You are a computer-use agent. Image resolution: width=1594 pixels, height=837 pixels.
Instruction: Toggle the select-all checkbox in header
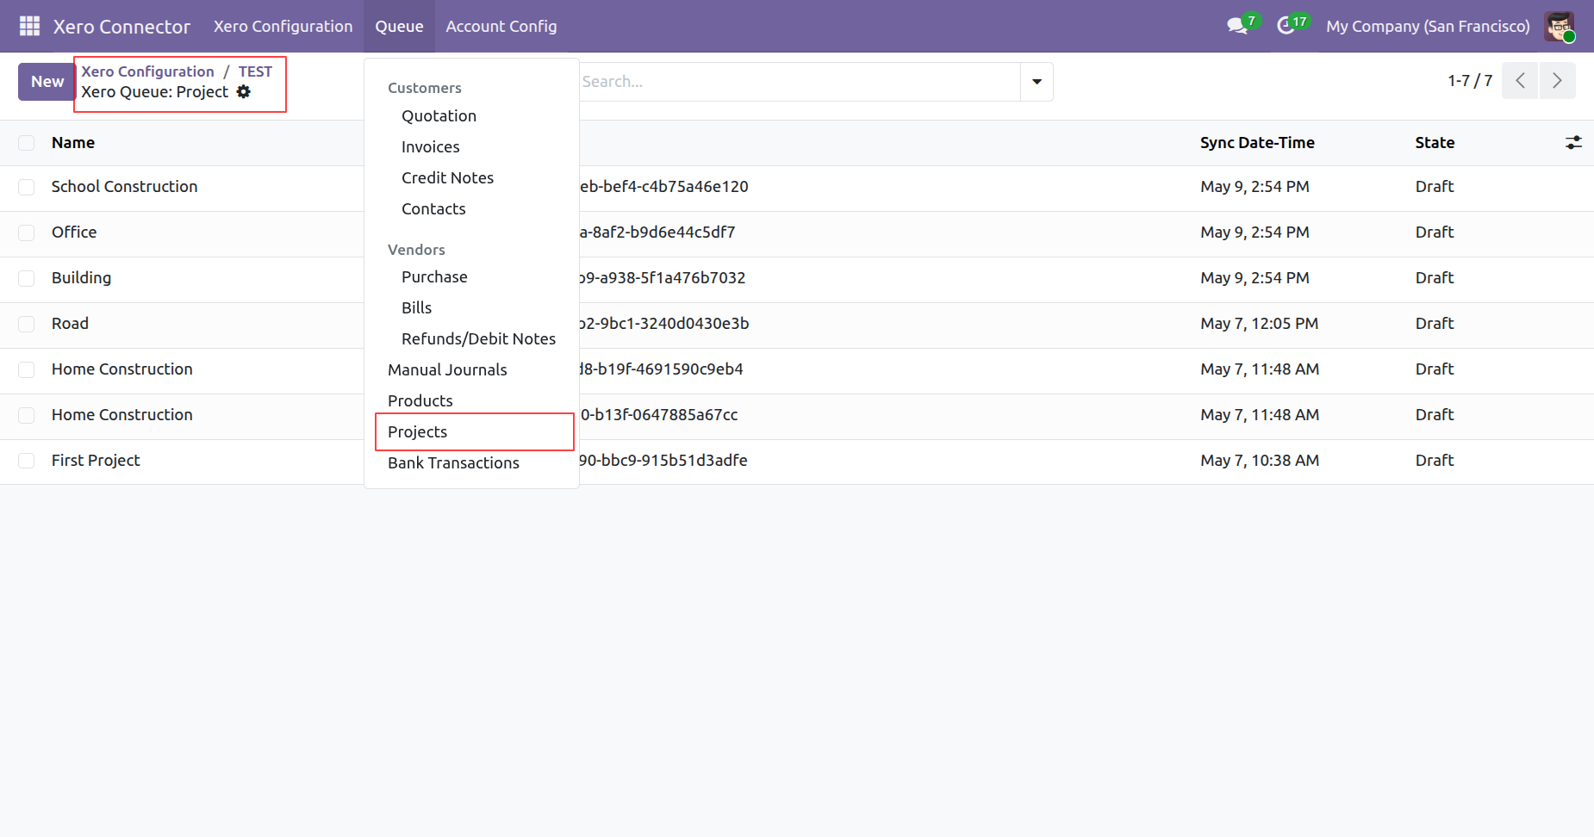tap(27, 143)
